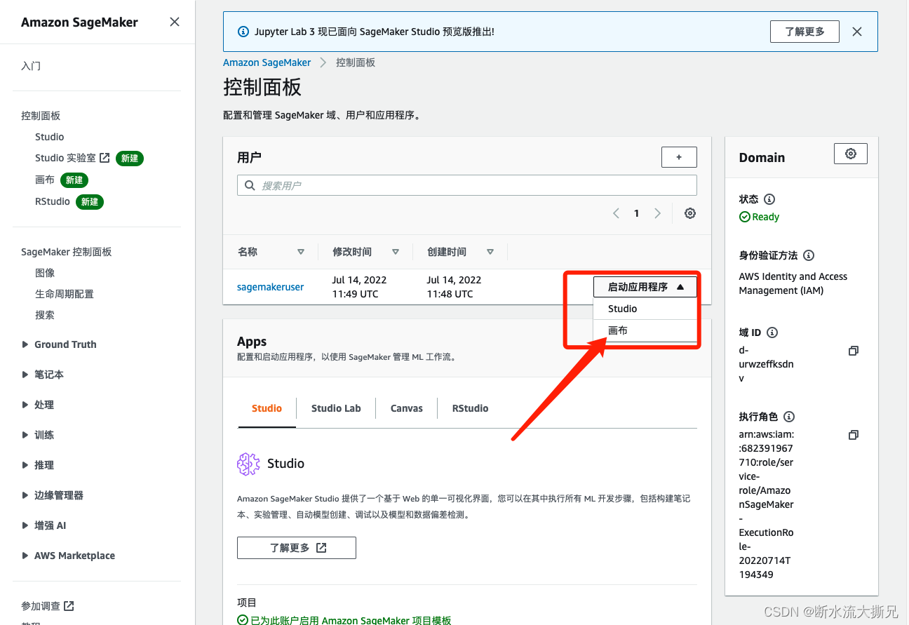Switch to the RStudio tab
This screenshot has height=625, width=909.
[470, 408]
